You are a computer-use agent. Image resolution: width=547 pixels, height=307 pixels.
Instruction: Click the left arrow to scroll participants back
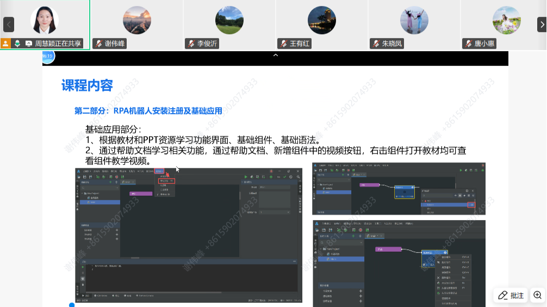click(8, 24)
